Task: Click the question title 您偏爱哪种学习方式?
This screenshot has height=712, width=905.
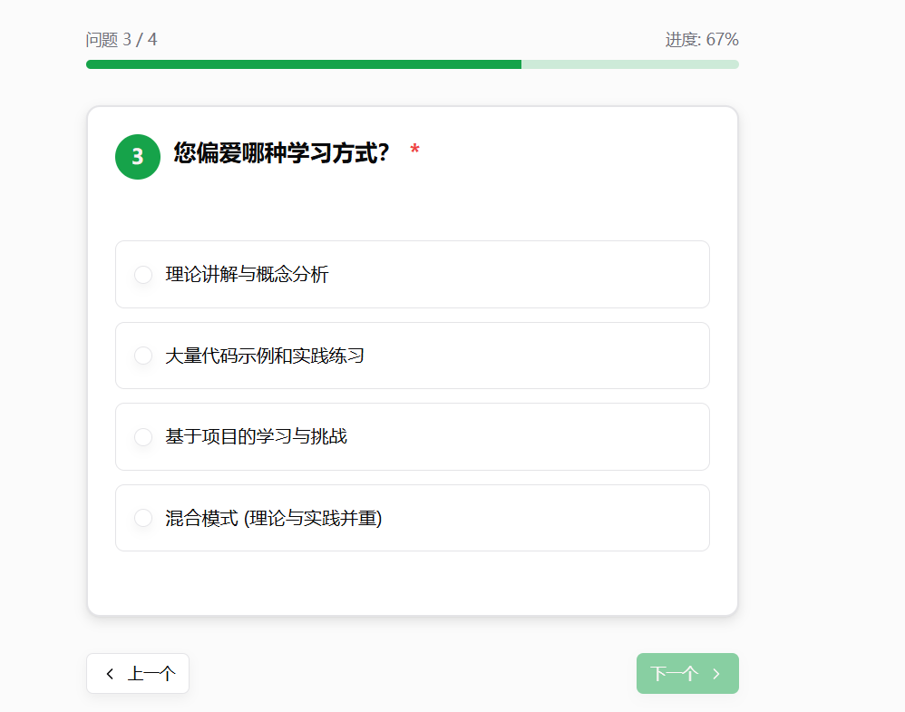Action: tap(282, 153)
